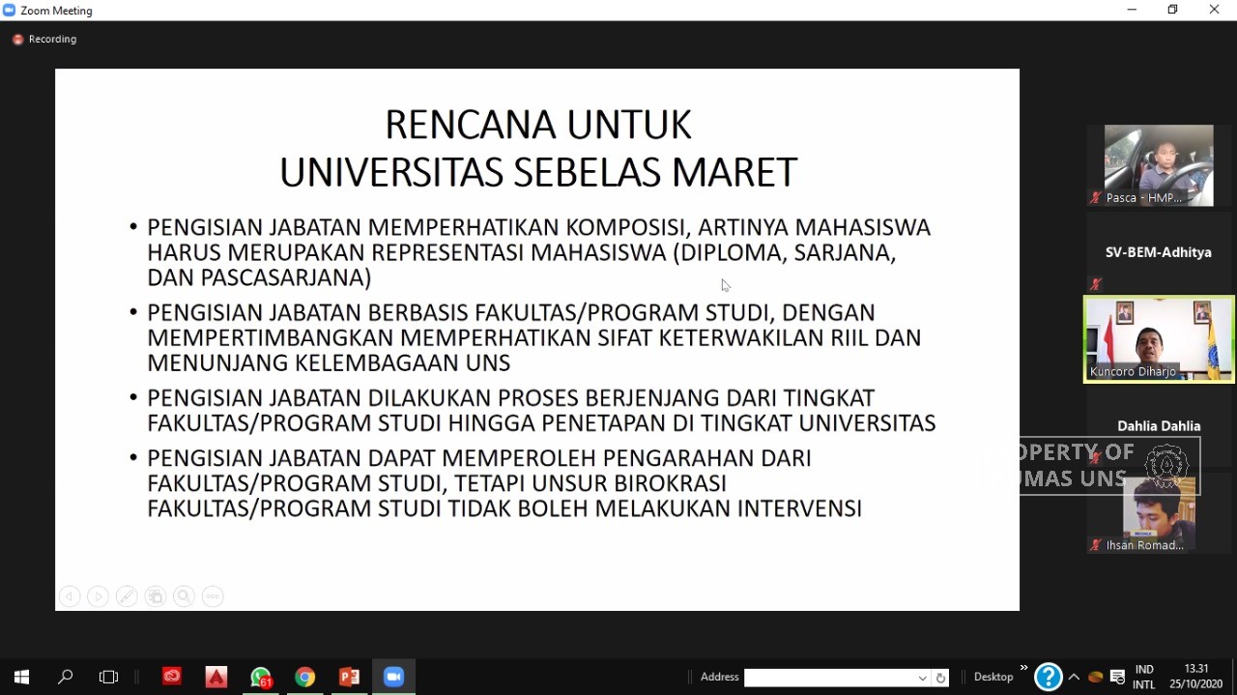Open Task View on the taskbar
The image size is (1237, 695).
pyautogui.click(x=108, y=677)
